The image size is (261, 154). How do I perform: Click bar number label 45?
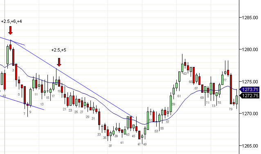click(x=133, y=136)
